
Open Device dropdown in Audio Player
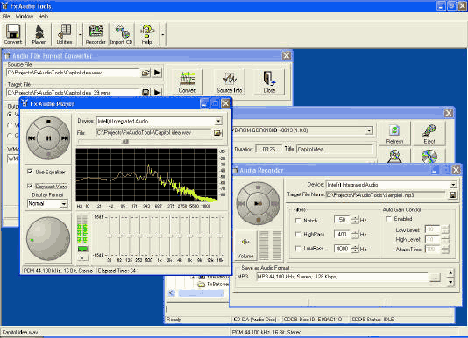coord(218,121)
